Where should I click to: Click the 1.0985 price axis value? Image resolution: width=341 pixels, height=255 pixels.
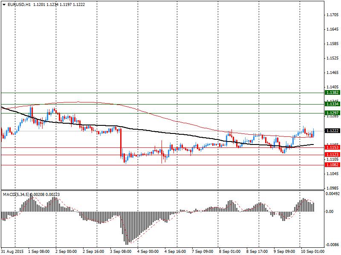point(332,188)
